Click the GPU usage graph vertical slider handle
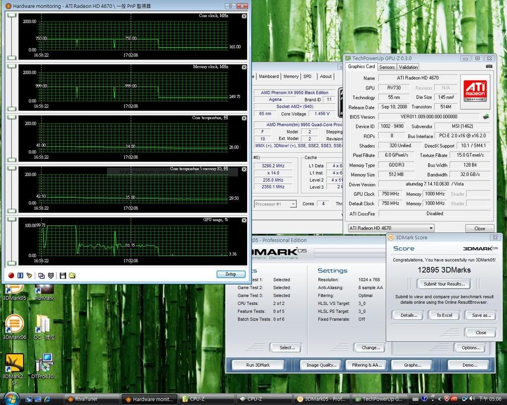The width and height of the screenshot is (507, 405). pos(12,219)
